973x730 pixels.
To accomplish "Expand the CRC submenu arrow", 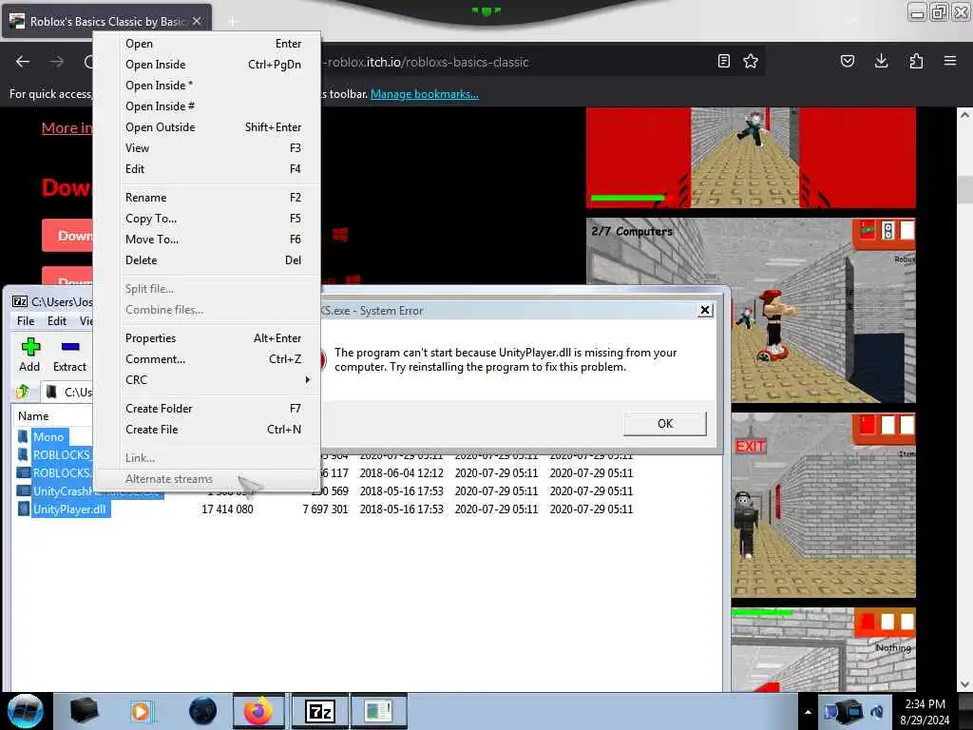I will tap(307, 380).
